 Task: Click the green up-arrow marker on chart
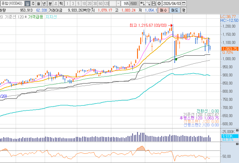click(176, 59)
